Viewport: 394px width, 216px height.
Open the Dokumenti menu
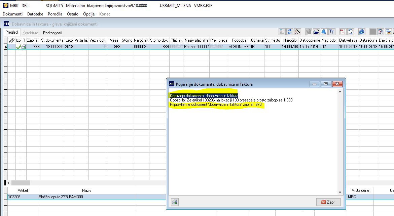click(12, 14)
